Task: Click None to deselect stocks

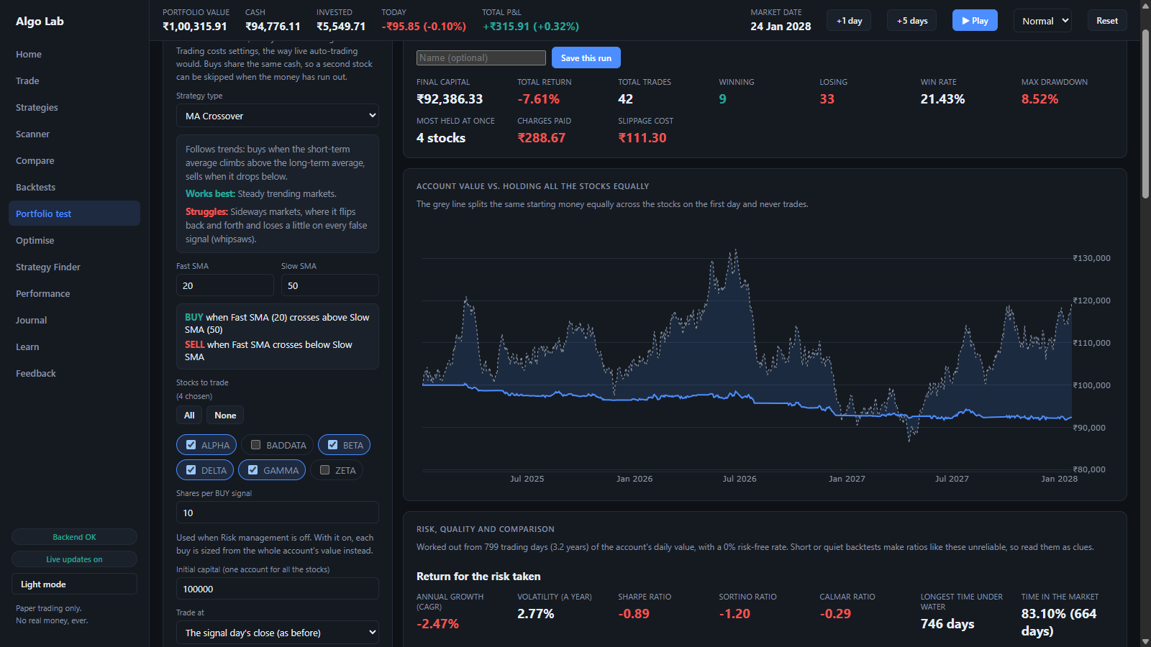Action: (x=225, y=415)
